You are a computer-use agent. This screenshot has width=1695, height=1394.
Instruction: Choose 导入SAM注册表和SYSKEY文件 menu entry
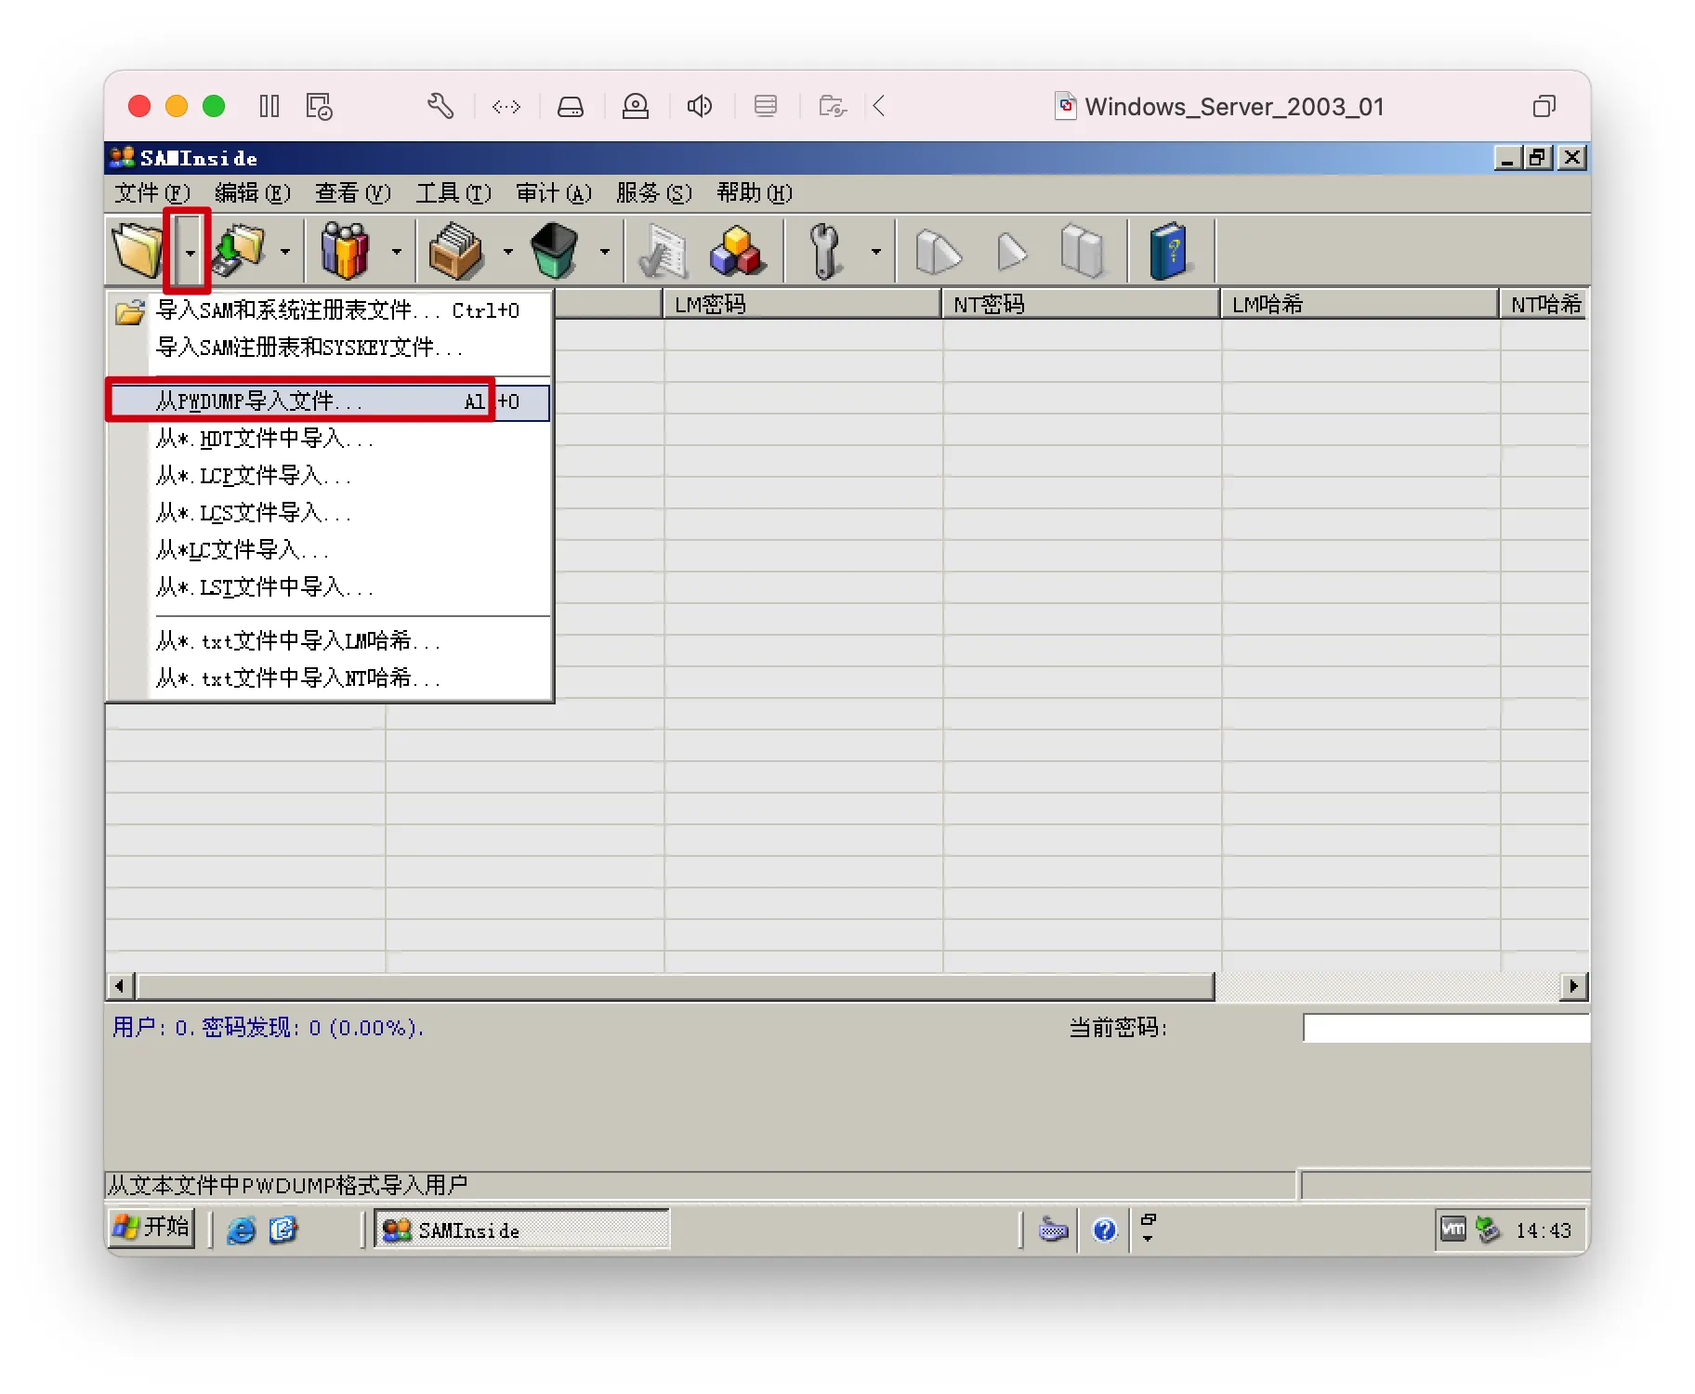330,348
